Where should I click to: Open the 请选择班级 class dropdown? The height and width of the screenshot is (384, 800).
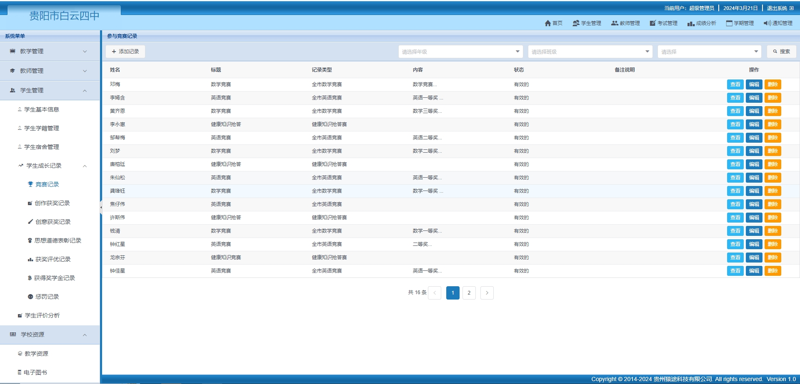coord(590,52)
